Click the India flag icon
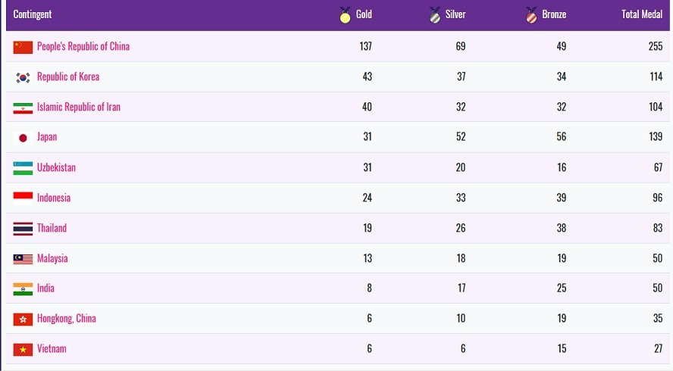673x371 pixels. (23, 288)
